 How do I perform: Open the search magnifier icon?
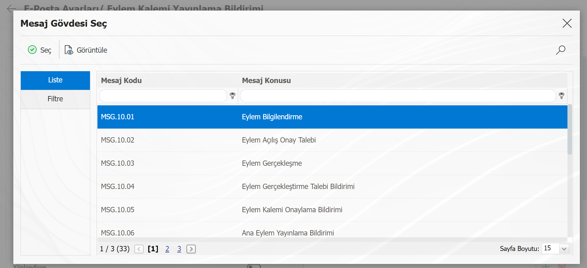pos(561,50)
